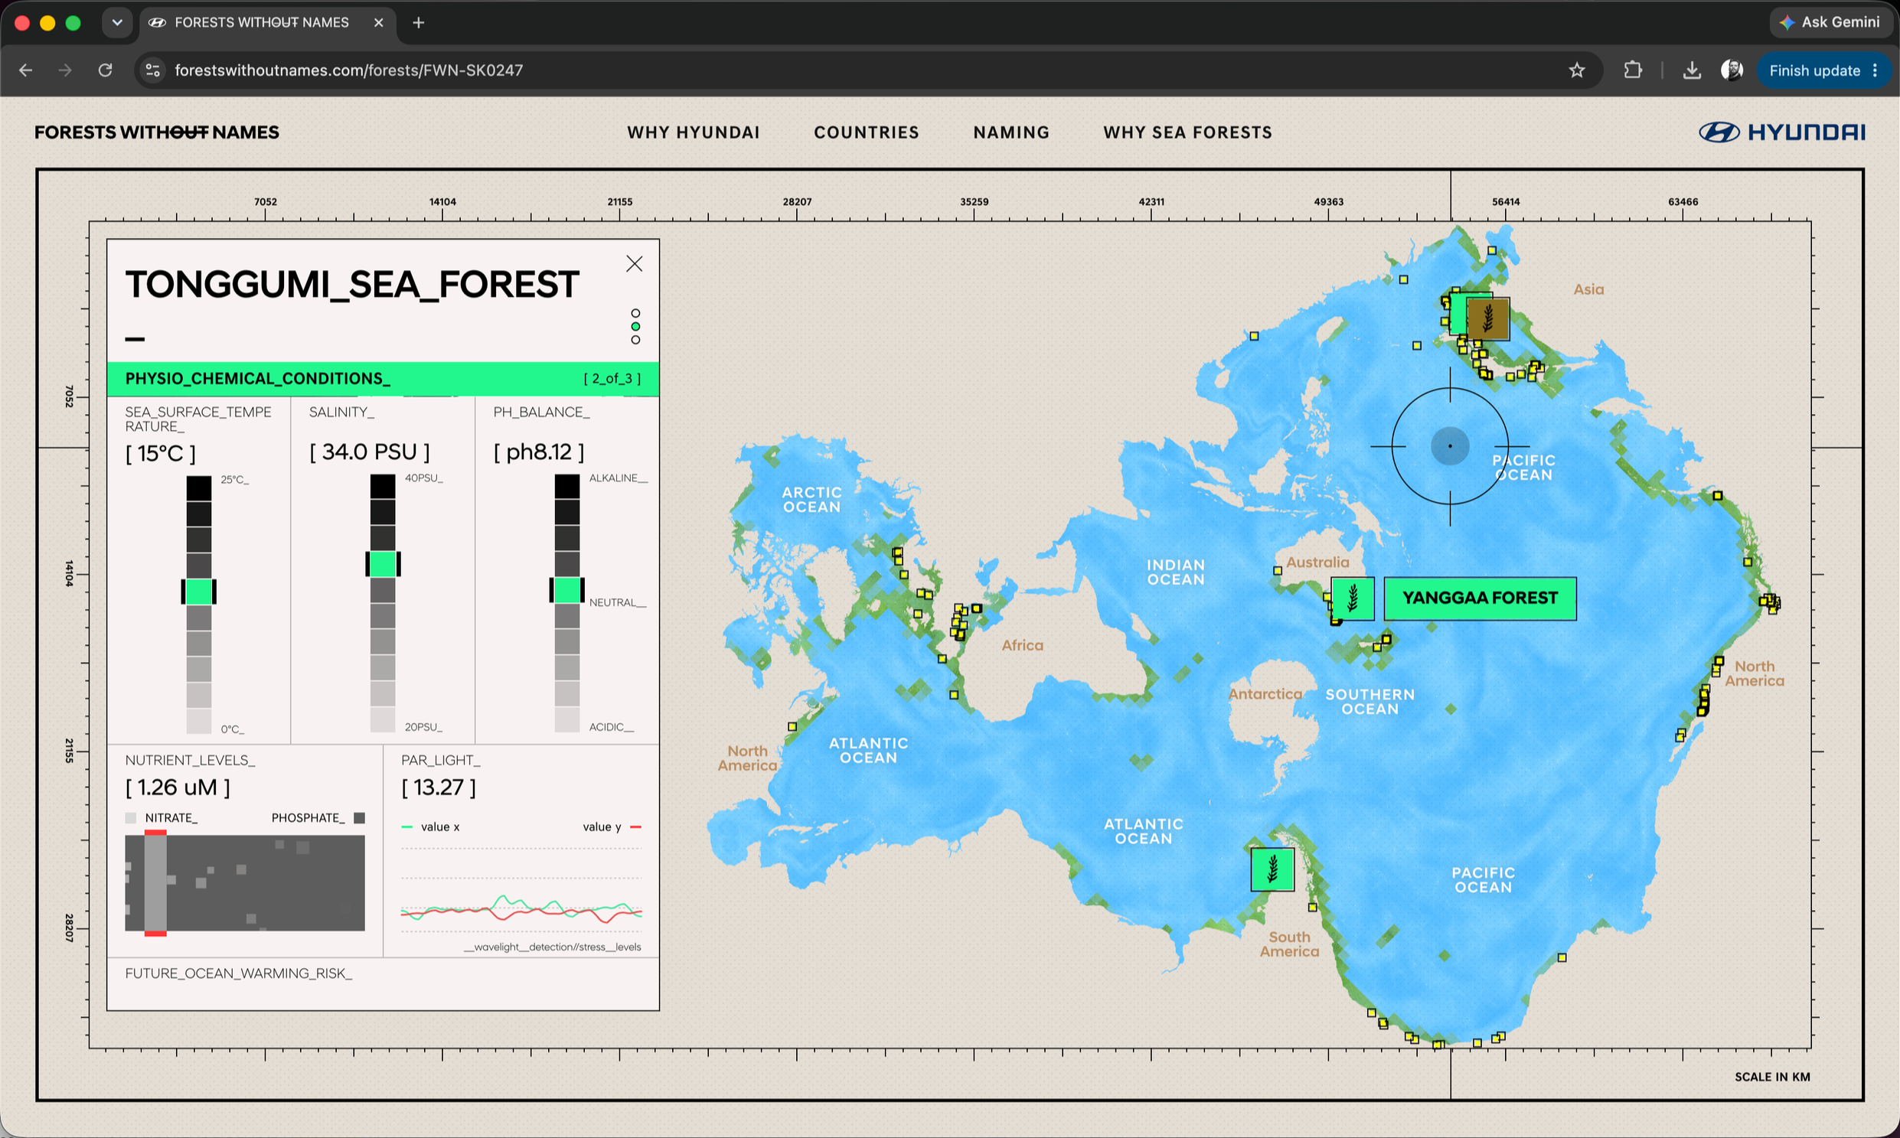
Task: Click the Forests Without Names logo
Action: [x=156, y=132]
